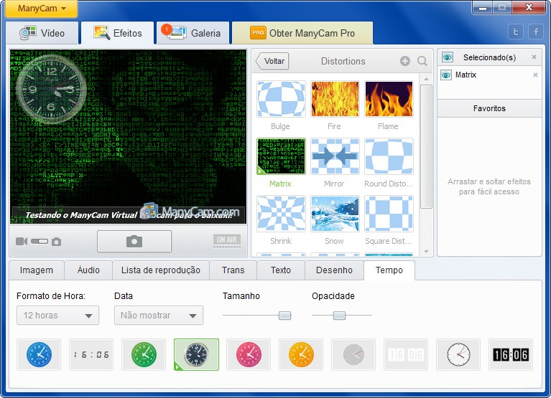551x398 pixels.
Task: Apply the Bulge distortion effect
Action: [x=281, y=99]
